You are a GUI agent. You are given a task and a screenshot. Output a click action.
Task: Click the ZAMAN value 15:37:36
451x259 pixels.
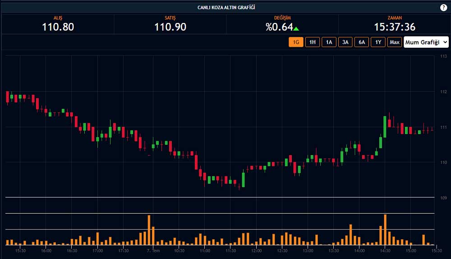pos(395,27)
